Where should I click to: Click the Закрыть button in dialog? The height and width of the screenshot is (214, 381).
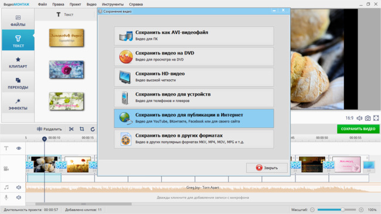point(267,168)
